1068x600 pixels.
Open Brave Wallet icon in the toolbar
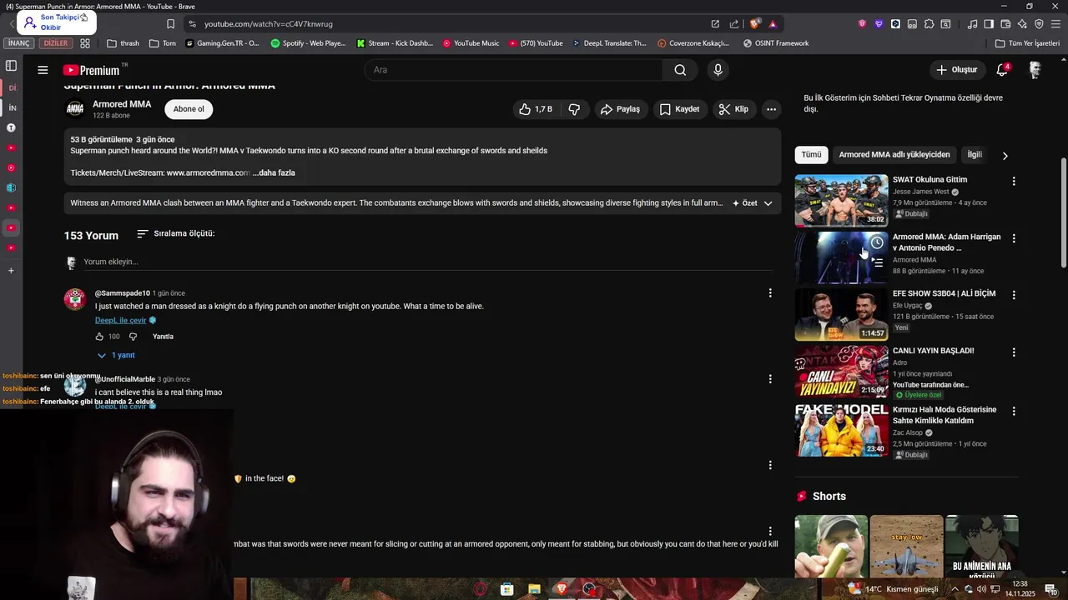(1005, 24)
